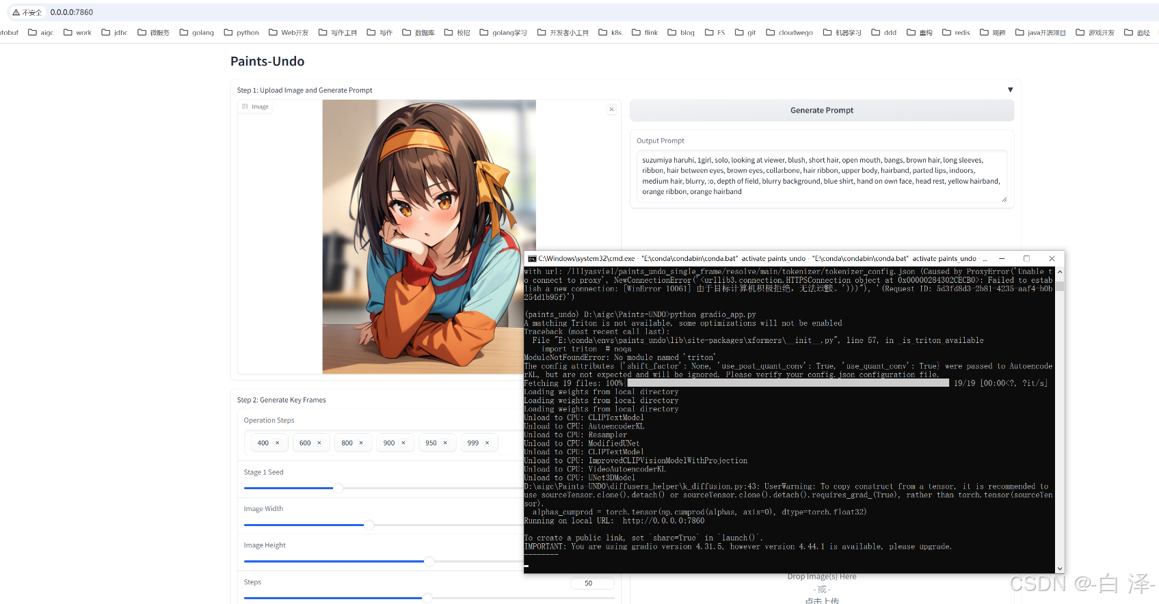Open the 微服务 bookmark folder
This screenshot has height=604, width=1159.
(153, 32)
